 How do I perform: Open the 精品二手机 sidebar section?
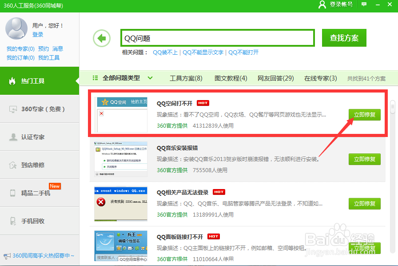(40, 193)
